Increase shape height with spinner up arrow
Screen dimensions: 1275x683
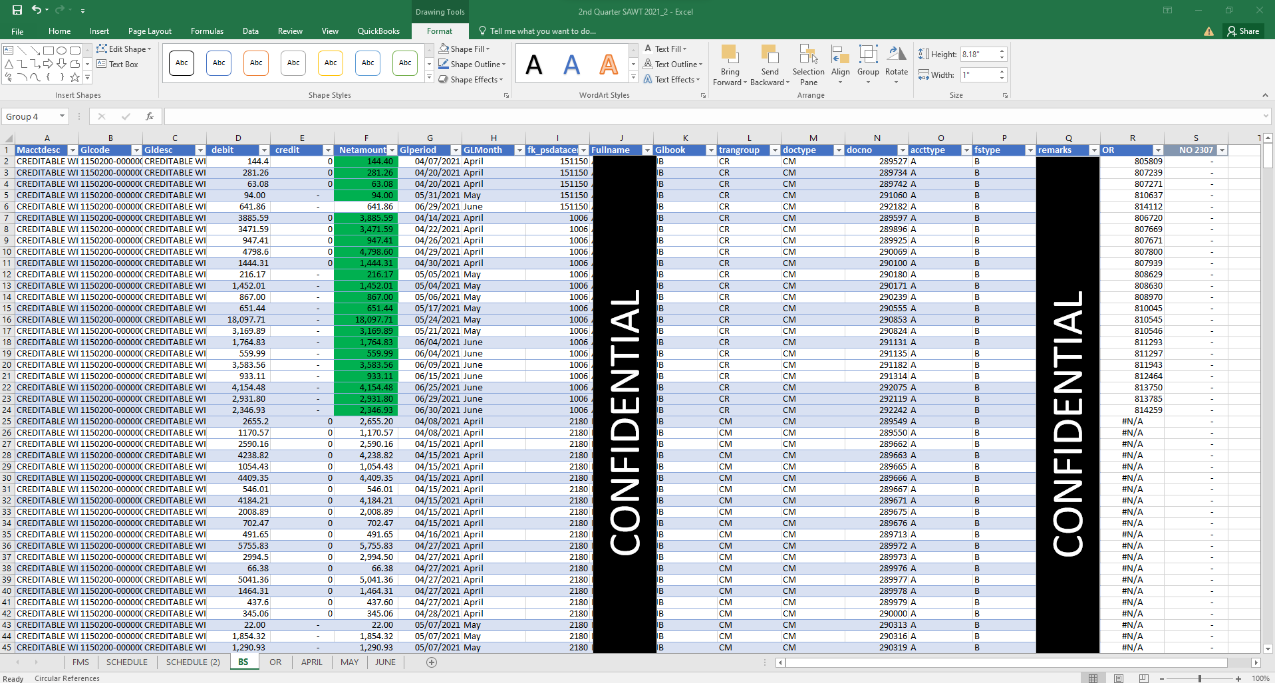1002,51
